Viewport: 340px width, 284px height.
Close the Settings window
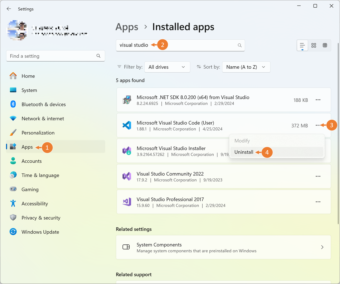tap(331, 6)
